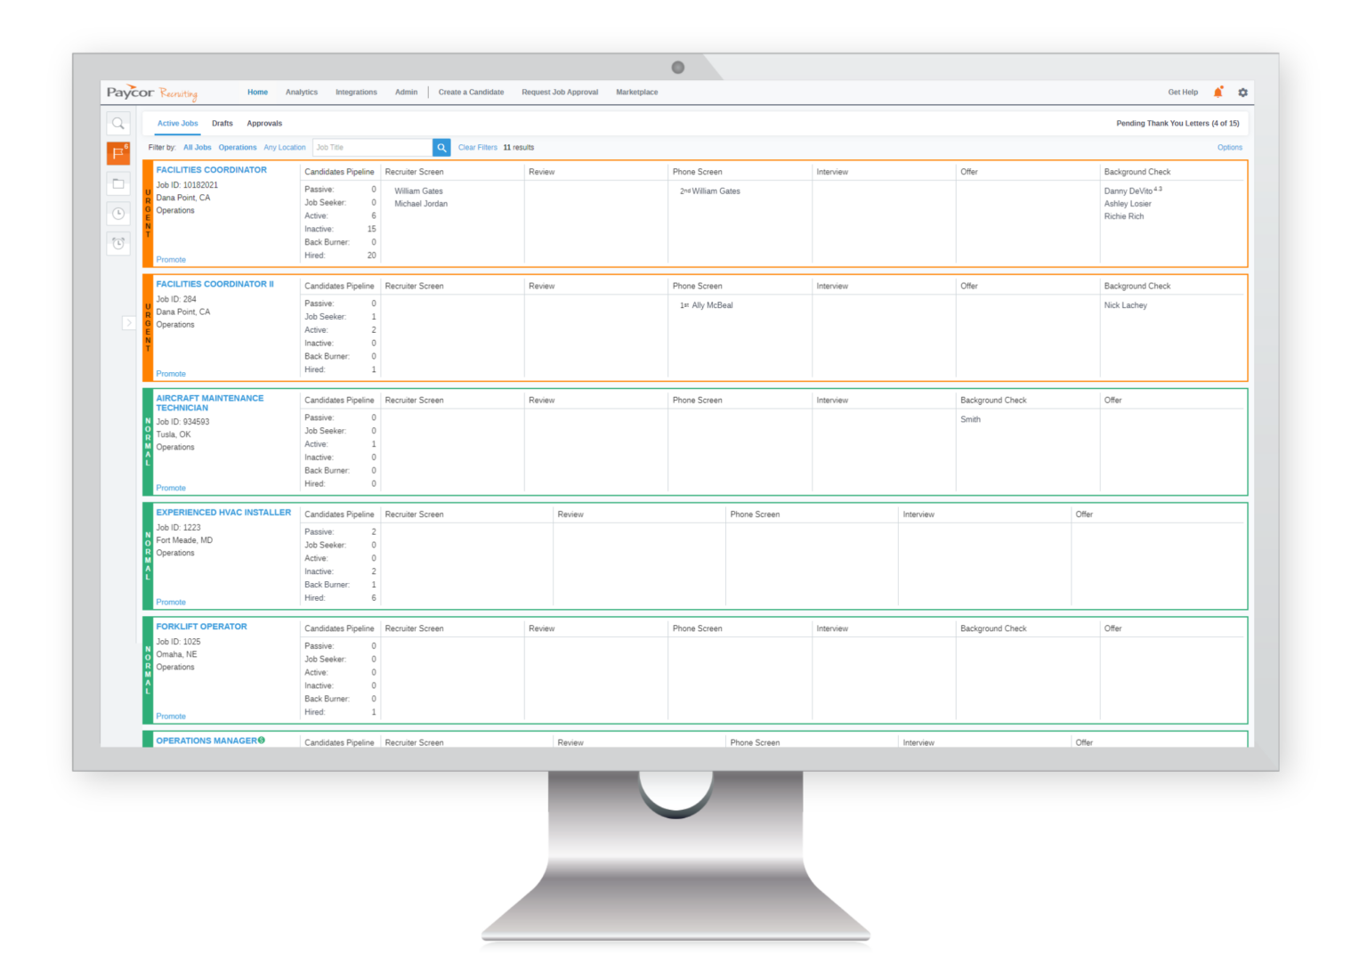Open notifications from the bell icon
Image resolution: width=1367 pixels, height=980 pixels.
click(1217, 92)
